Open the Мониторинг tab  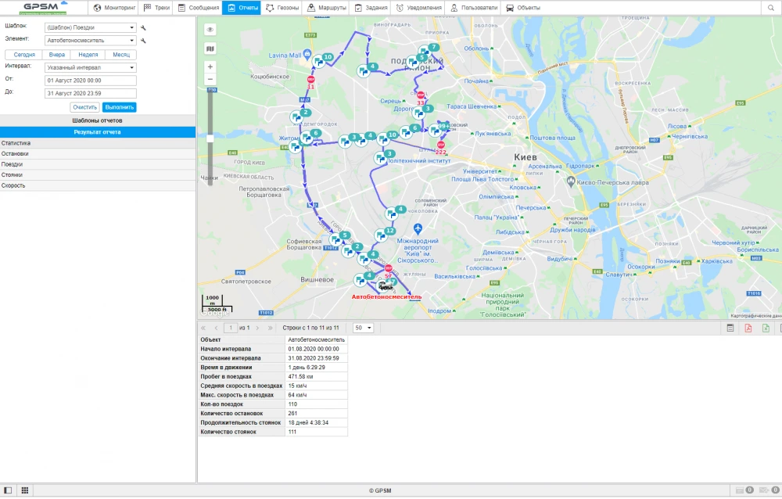click(115, 8)
